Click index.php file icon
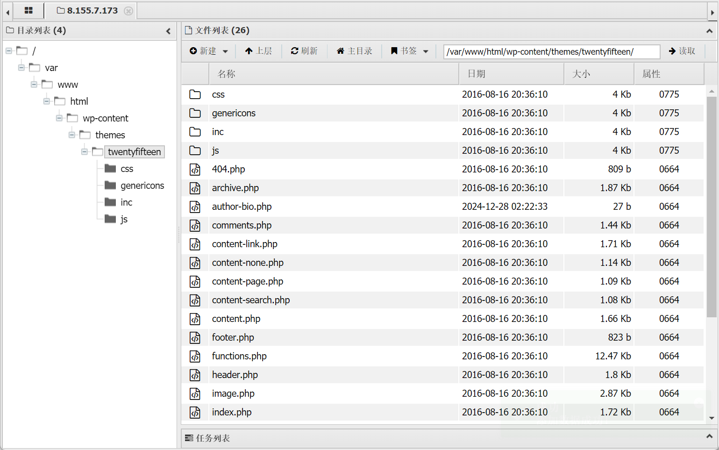The width and height of the screenshot is (719, 450). click(x=195, y=412)
